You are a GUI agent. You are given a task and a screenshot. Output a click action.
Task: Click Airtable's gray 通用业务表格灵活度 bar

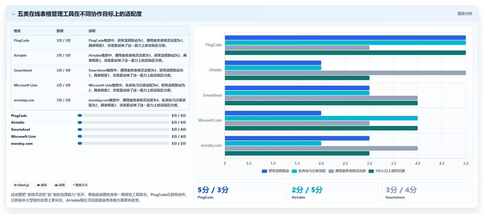345,73
